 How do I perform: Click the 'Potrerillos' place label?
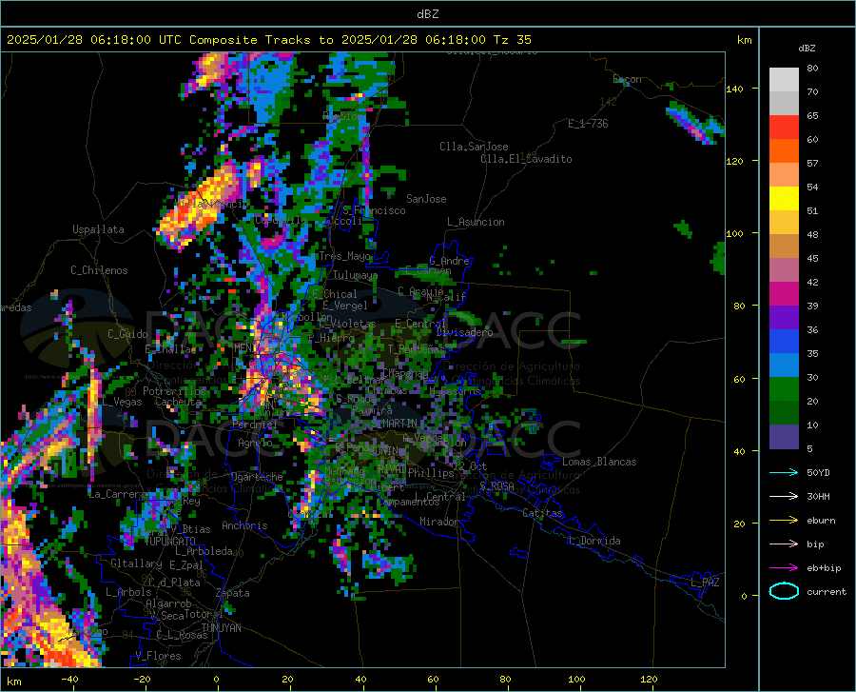point(174,391)
